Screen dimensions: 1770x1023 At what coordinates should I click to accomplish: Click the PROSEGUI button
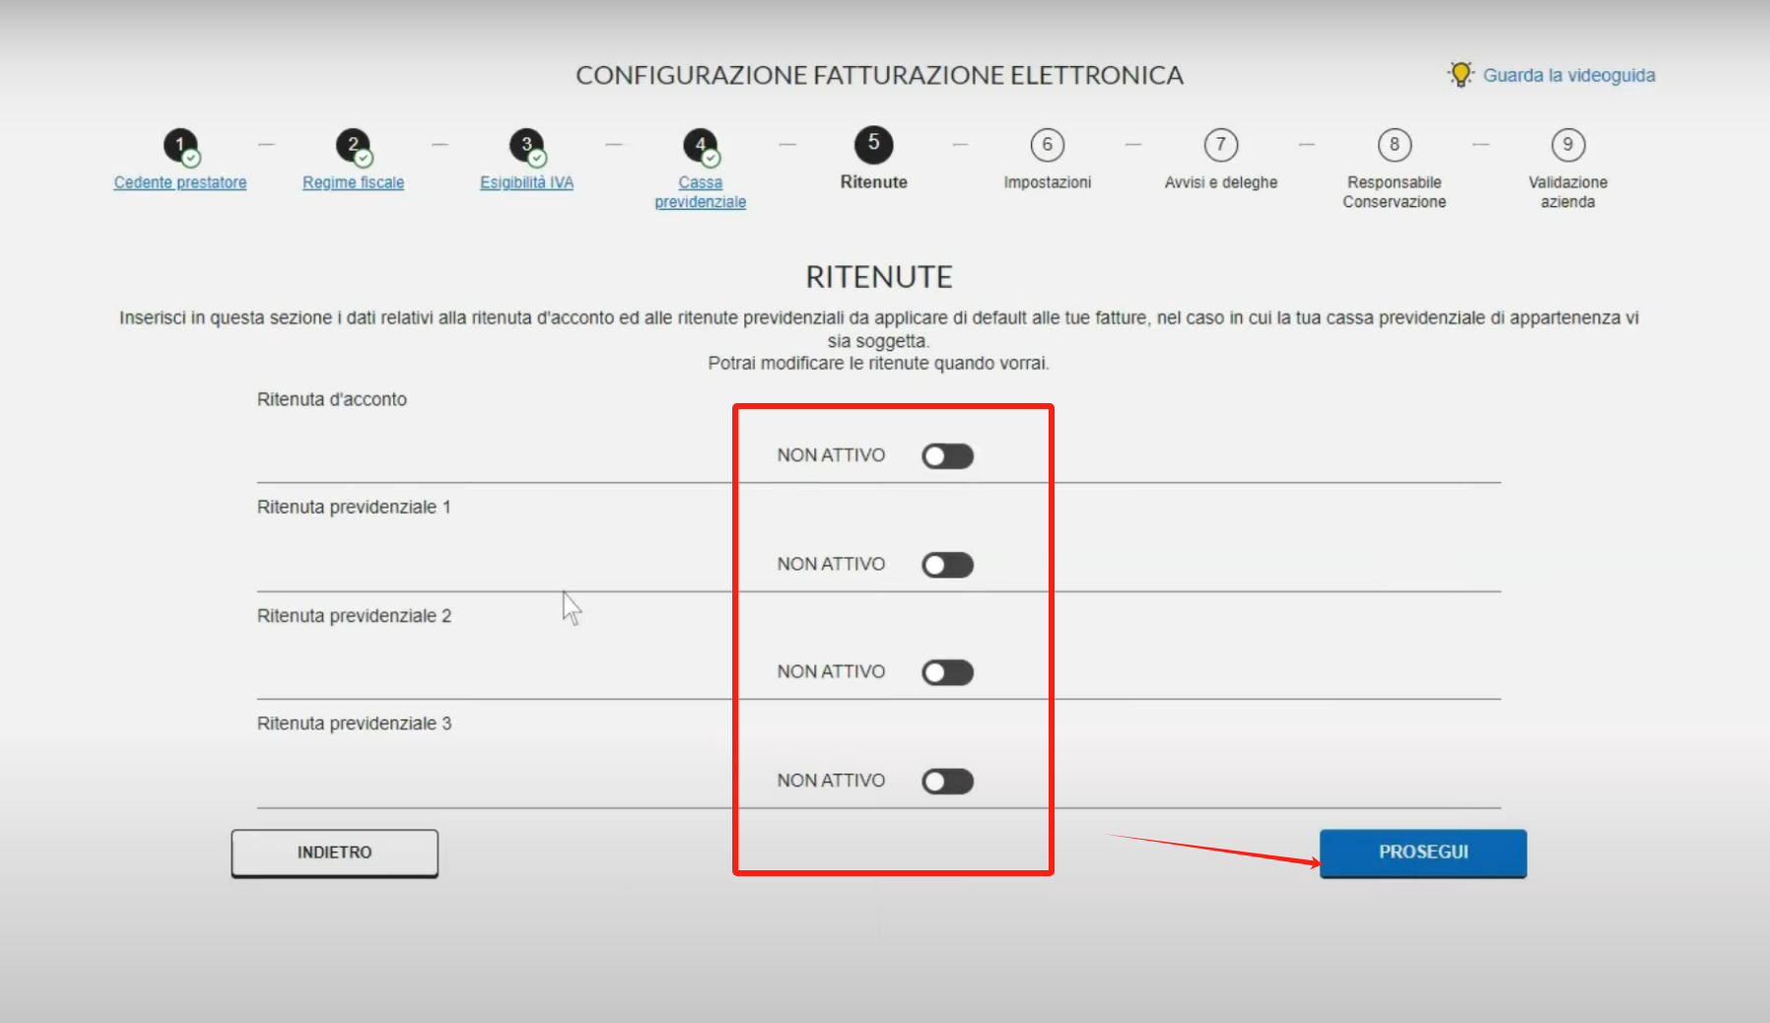[x=1423, y=852]
